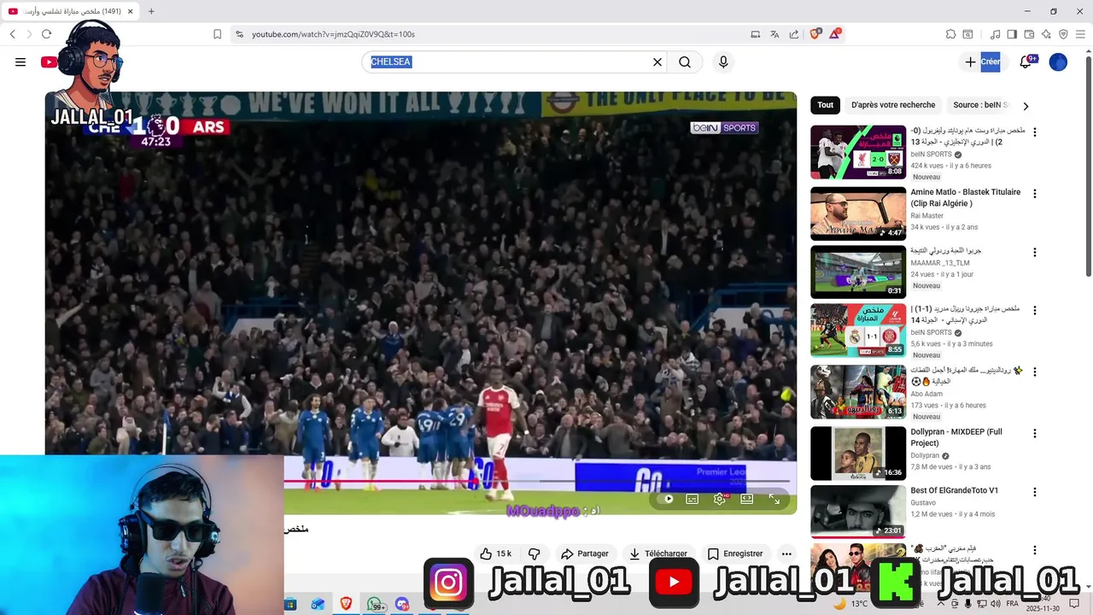Open the translate page icon
The height and width of the screenshot is (615, 1093).
coord(774,34)
